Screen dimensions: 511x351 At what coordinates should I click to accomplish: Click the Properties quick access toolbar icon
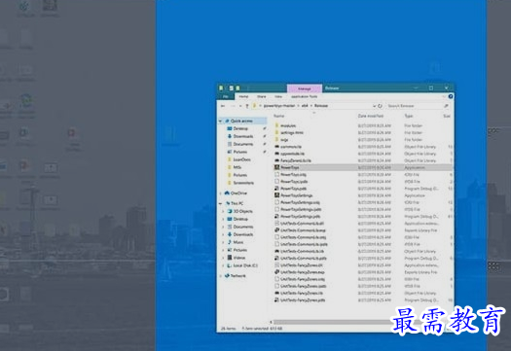pos(231,88)
